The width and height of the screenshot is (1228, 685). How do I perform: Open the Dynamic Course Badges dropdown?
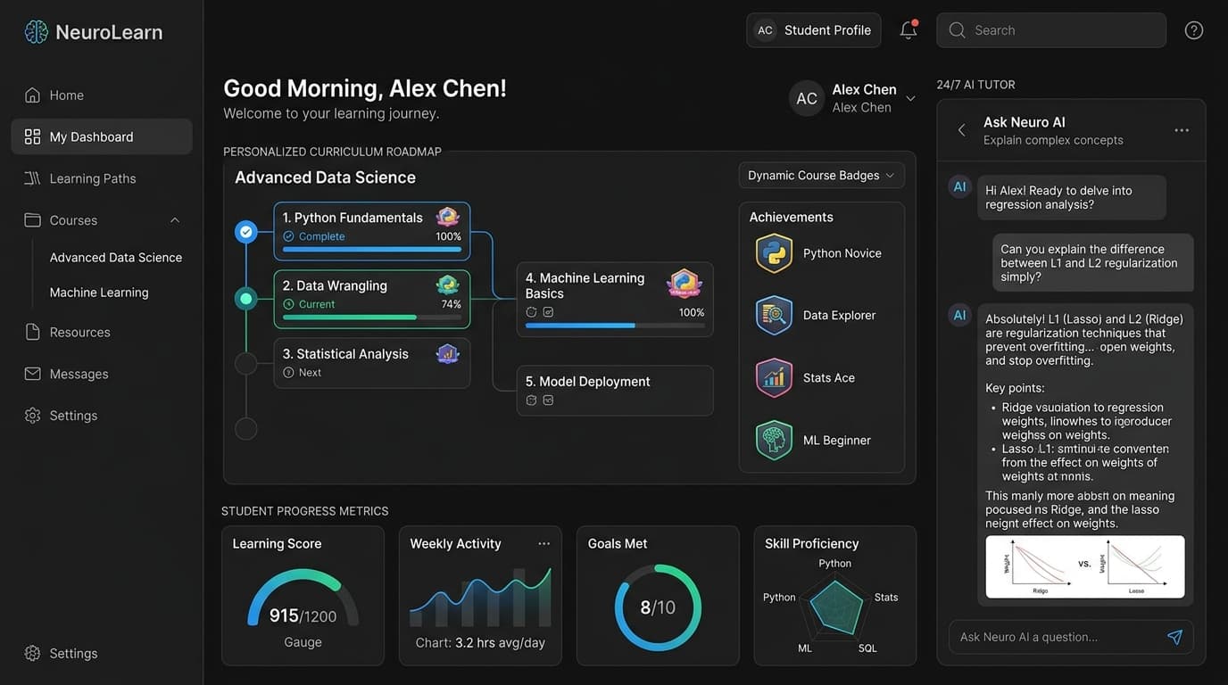pos(821,176)
